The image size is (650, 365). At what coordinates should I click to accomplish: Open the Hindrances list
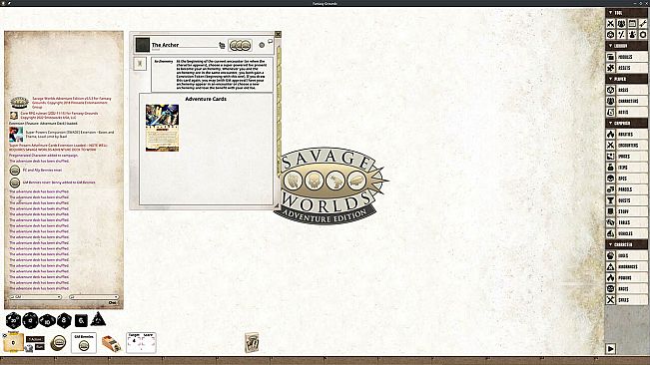[626, 267]
